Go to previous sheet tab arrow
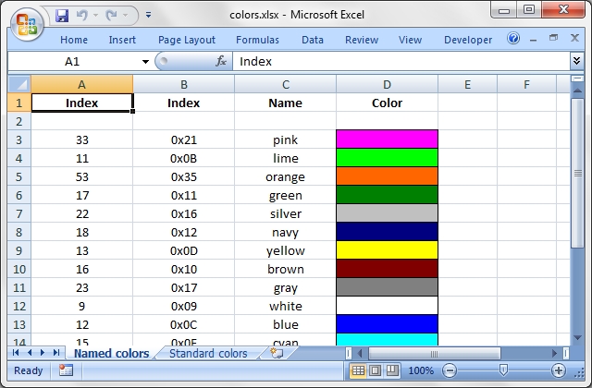Screen dimensions: 592x388 coord(29,353)
